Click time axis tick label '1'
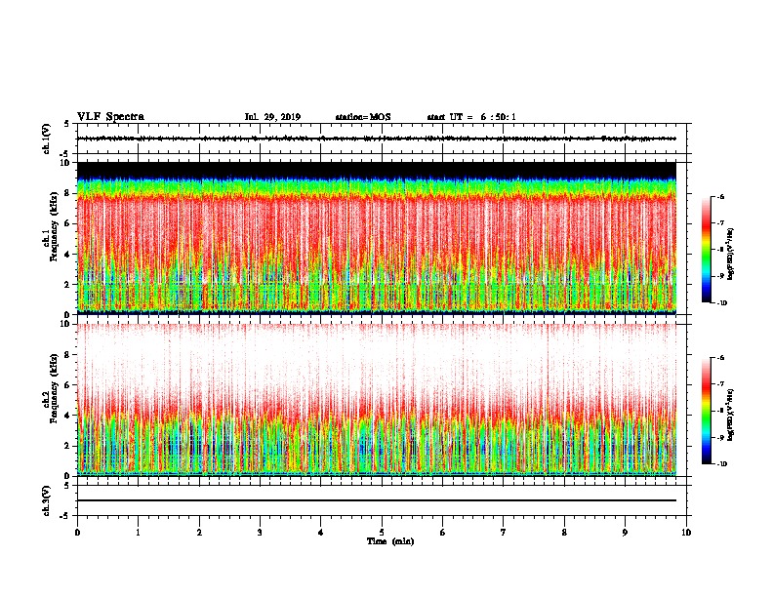 (x=138, y=532)
